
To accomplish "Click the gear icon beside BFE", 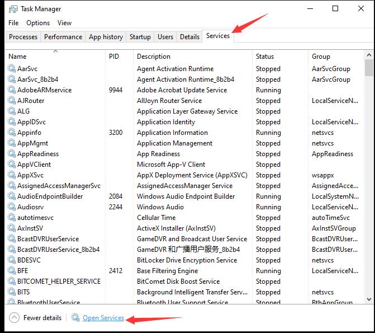I will click(12, 270).
